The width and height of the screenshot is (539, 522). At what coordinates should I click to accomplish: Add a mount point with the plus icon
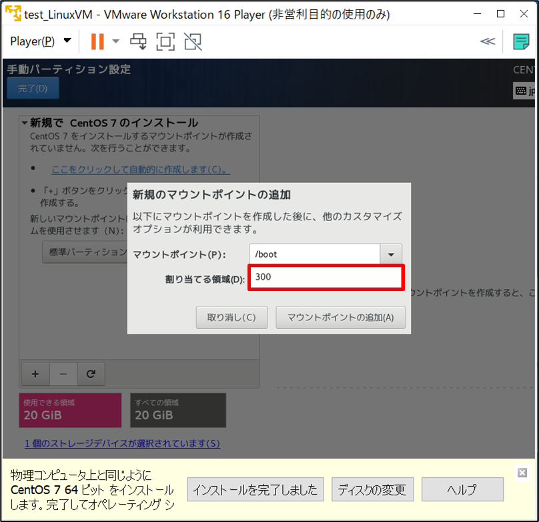click(35, 374)
